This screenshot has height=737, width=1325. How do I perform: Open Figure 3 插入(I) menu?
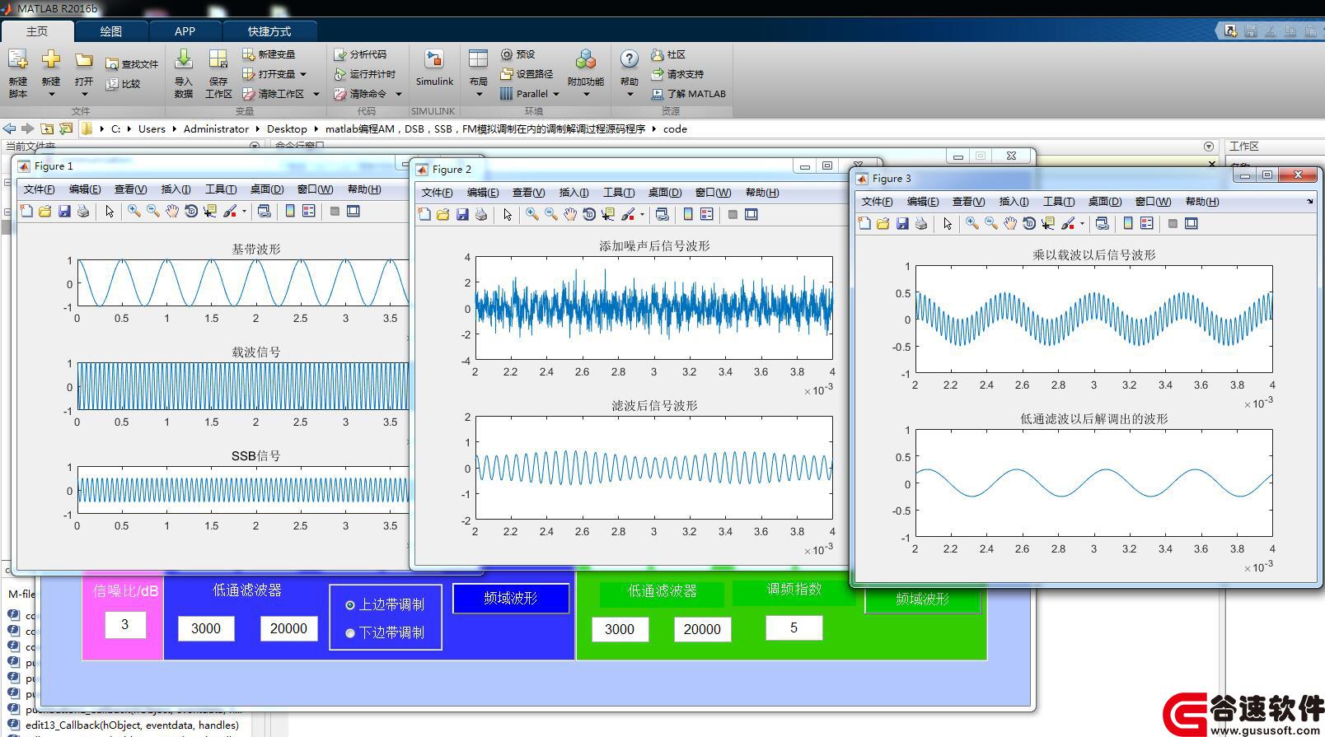coord(1014,202)
